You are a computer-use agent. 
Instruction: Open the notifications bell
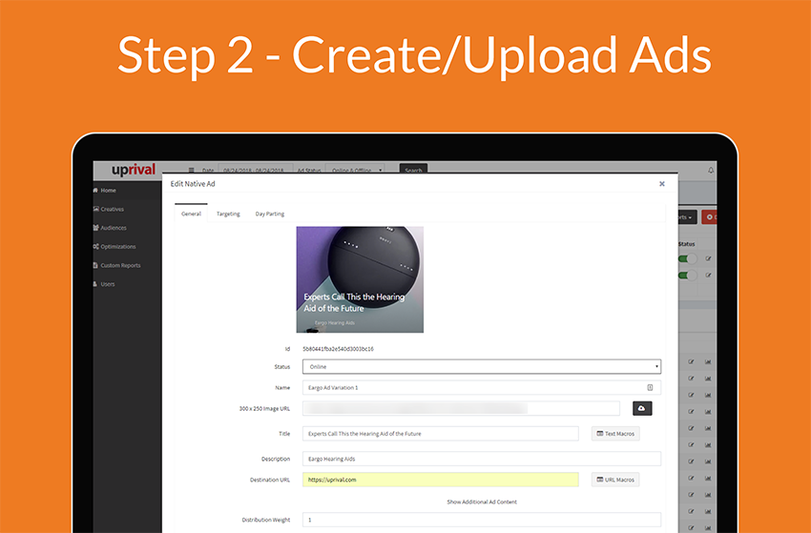click(x=711, y=170)
